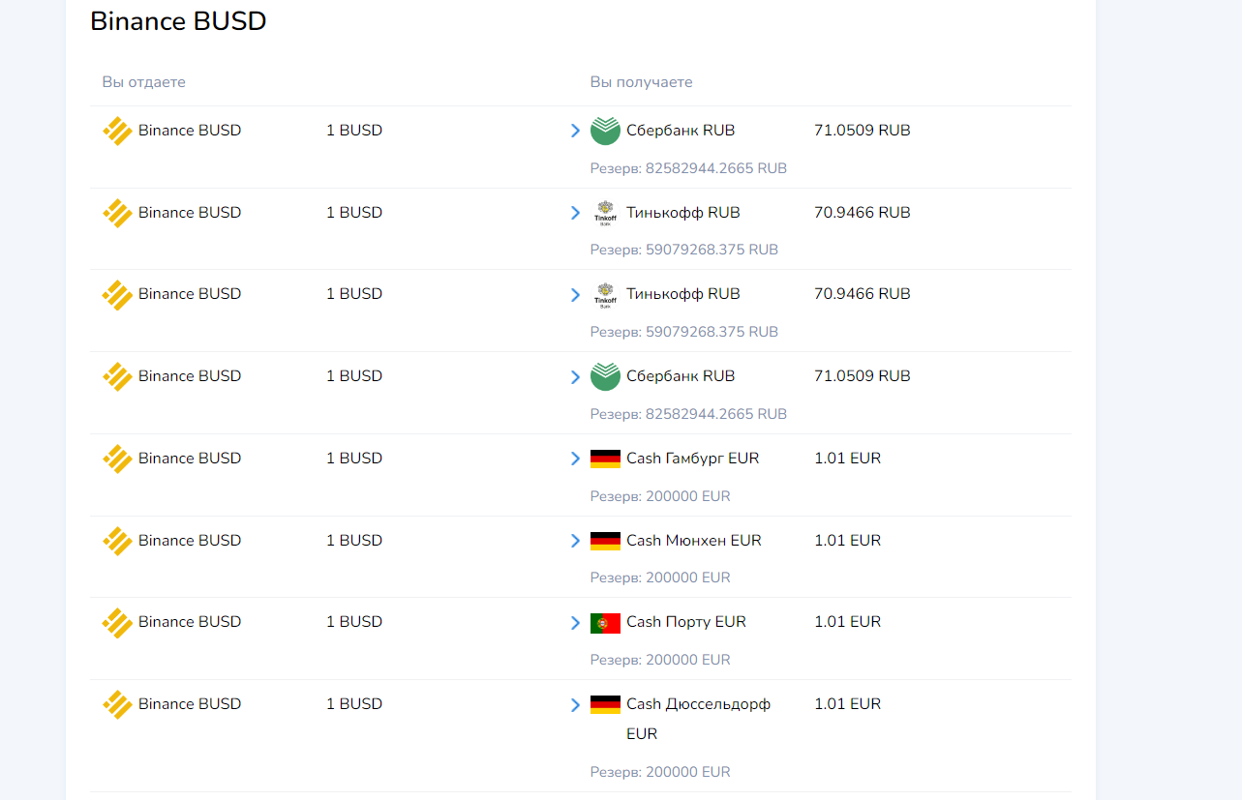Click Tinkoff logo in the first Тинькофф row
Viewport: 1242px width, 800px height.
point(605,213)
